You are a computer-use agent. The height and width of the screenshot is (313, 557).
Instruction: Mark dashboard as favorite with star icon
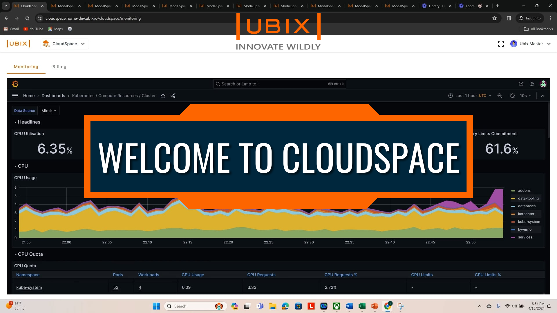[x=163, y=96]
